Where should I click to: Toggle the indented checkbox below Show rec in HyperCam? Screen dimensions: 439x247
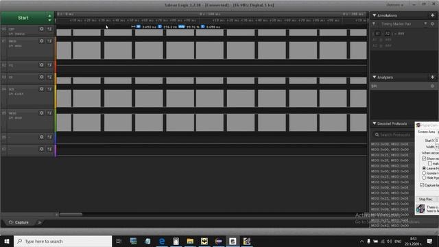click(x=430, y=163)
